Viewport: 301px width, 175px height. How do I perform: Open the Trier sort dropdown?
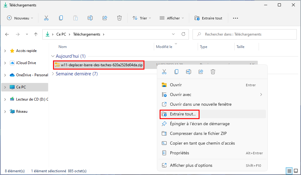click(x=142, y=18)
